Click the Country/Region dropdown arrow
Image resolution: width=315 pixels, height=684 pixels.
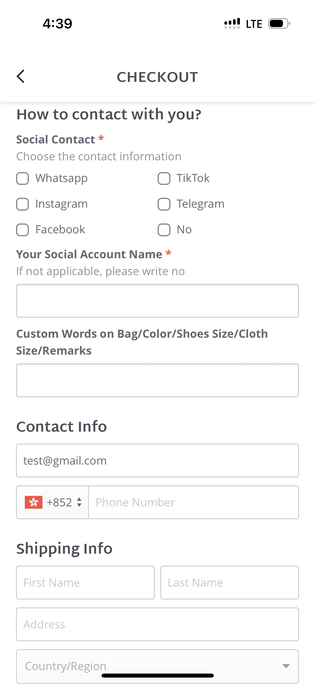tap(286, 666)
